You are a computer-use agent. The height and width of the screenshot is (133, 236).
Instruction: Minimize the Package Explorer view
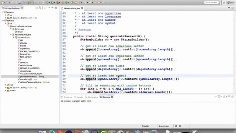(x=52, y=7)
